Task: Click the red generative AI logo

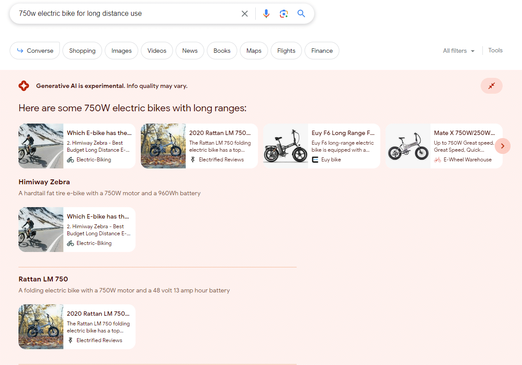Action: tap(24, 86)
